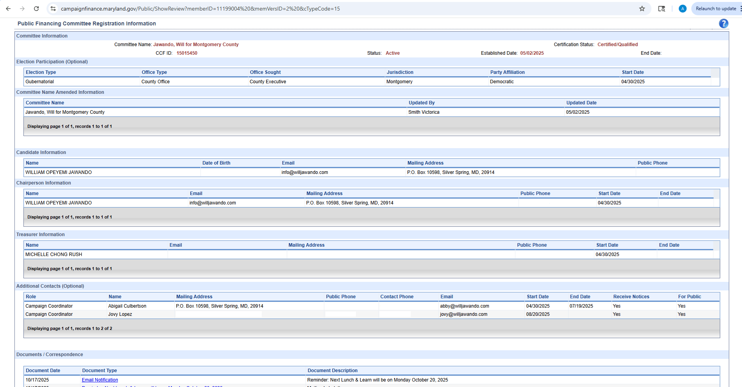The height and width of the screenshot is (387, 742).
Task: Click abby@willjawando.com email cell
Action: (x=465, y=306)
